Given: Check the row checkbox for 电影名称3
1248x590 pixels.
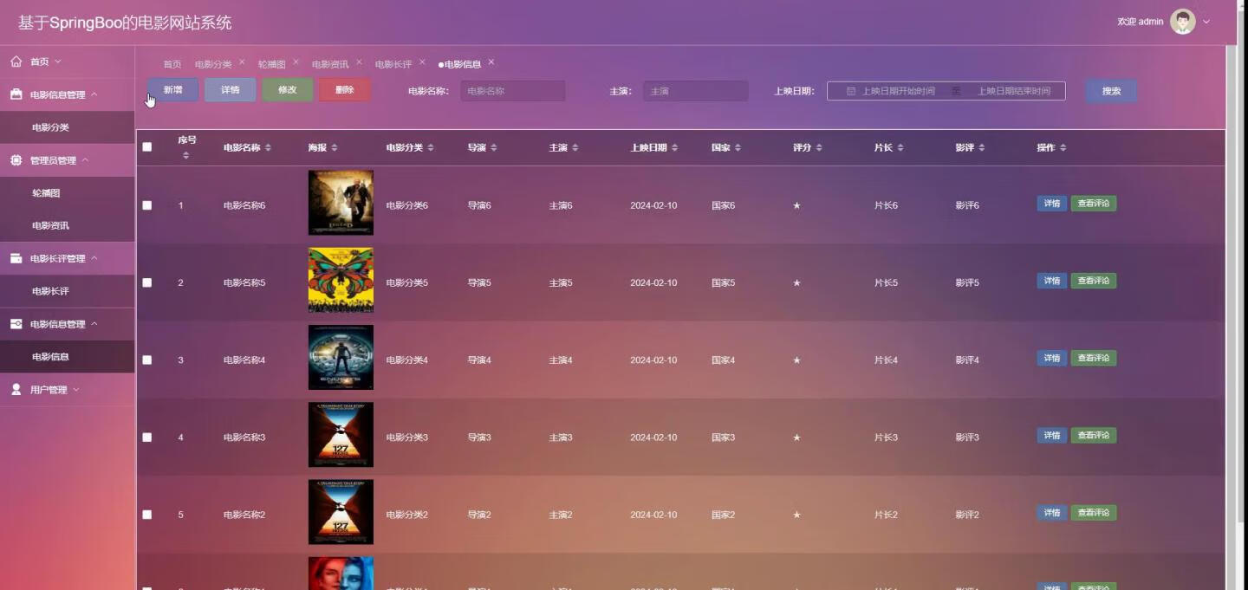Looking at the screenshot, I should click(x=147, y=437).
